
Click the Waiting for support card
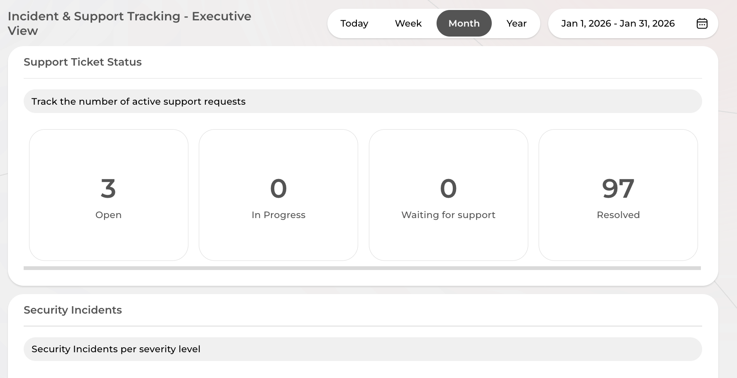click(x=448, y=194)
